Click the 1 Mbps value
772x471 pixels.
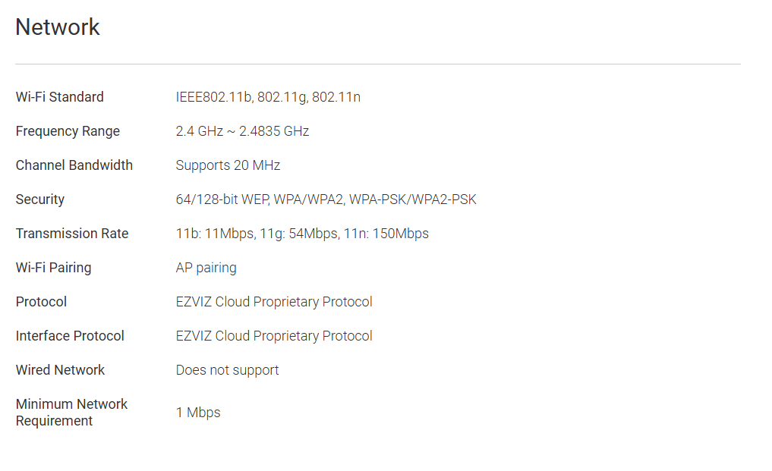tap(198, 413)
